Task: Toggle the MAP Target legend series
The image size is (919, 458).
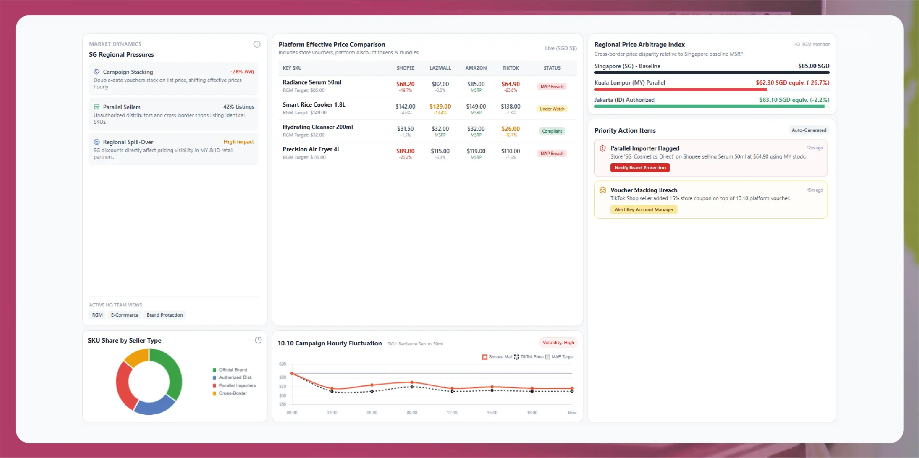Action: tap(560, 357)
